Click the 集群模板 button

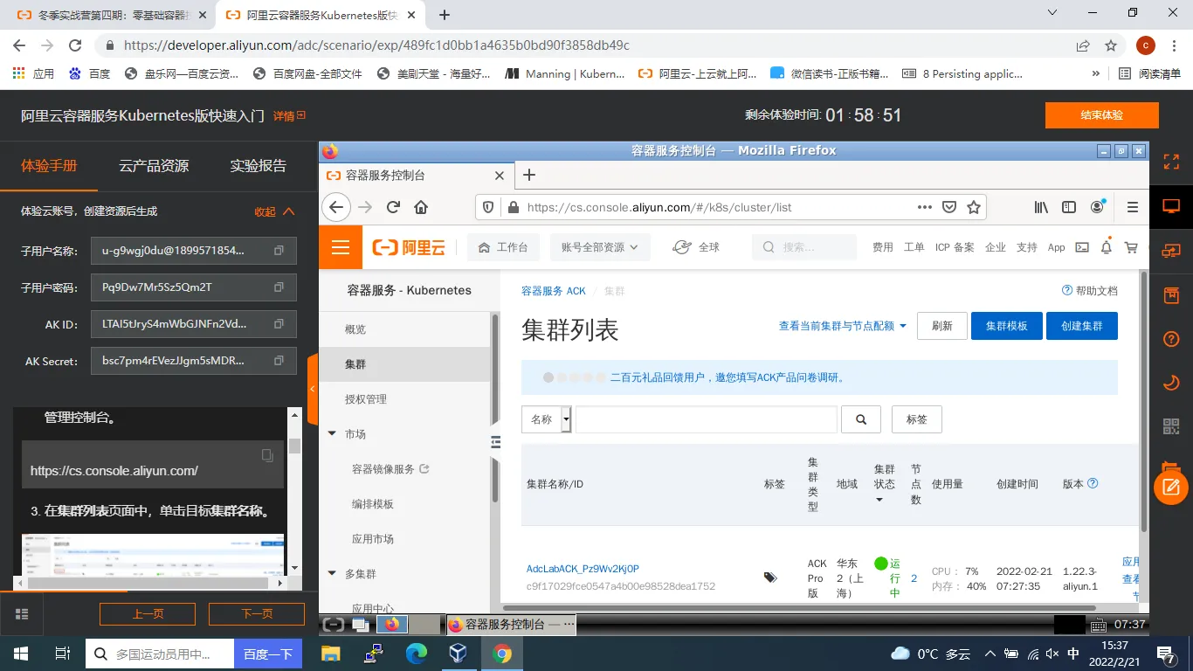coord(1006,326)
